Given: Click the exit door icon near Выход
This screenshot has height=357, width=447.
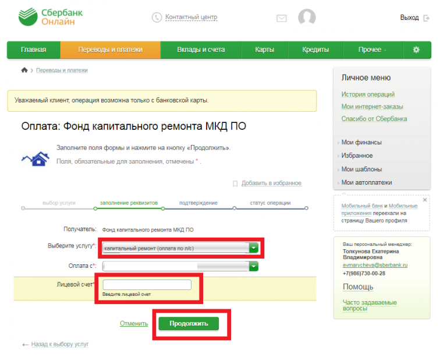Looking at the screenshot, I should (x=427, y=18).
